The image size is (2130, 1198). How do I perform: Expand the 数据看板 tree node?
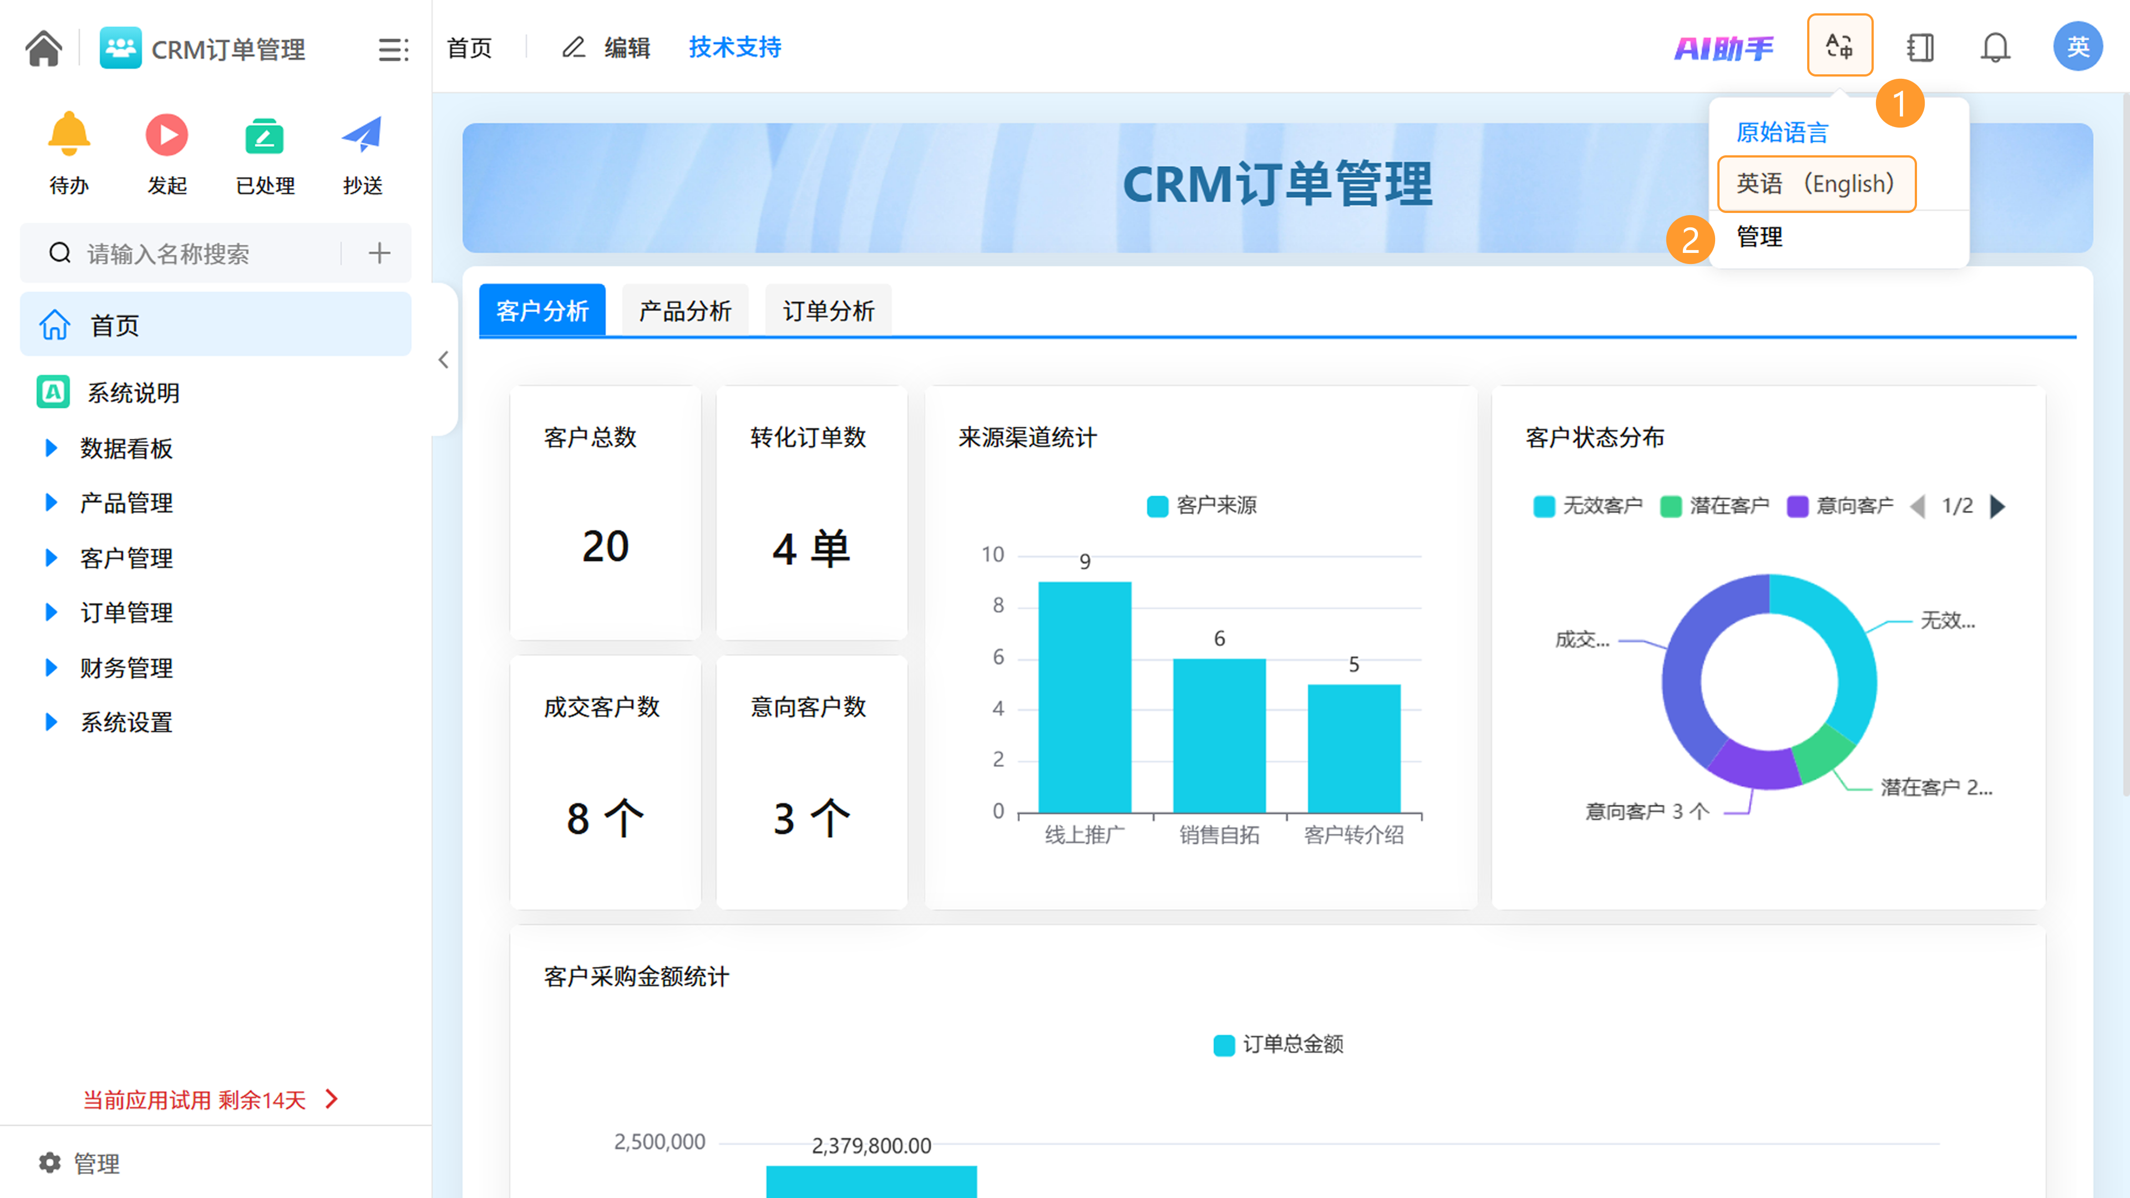50,448
